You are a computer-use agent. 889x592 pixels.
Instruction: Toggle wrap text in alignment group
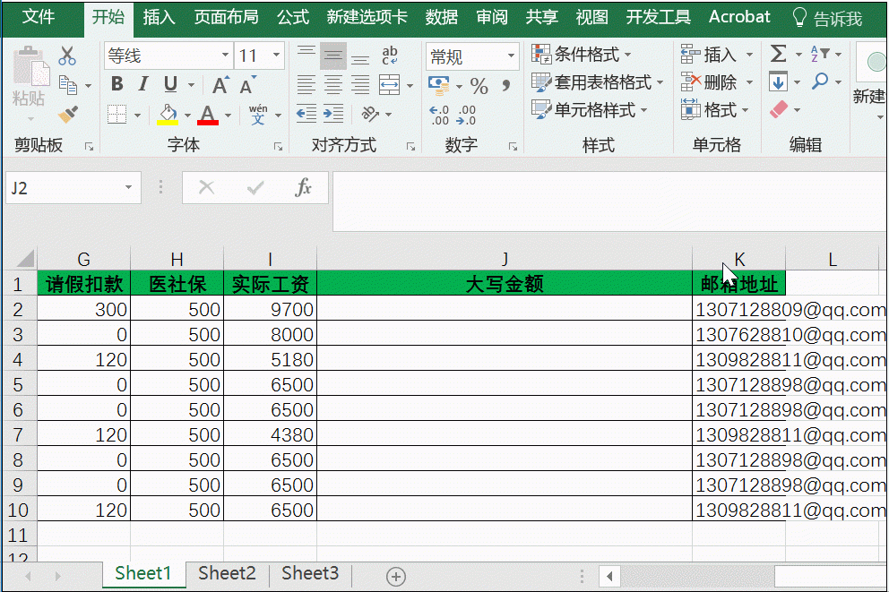coord(388,56)
